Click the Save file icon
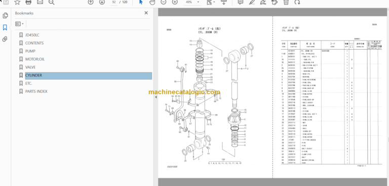389x186 pixels. (x=6, y=2)
